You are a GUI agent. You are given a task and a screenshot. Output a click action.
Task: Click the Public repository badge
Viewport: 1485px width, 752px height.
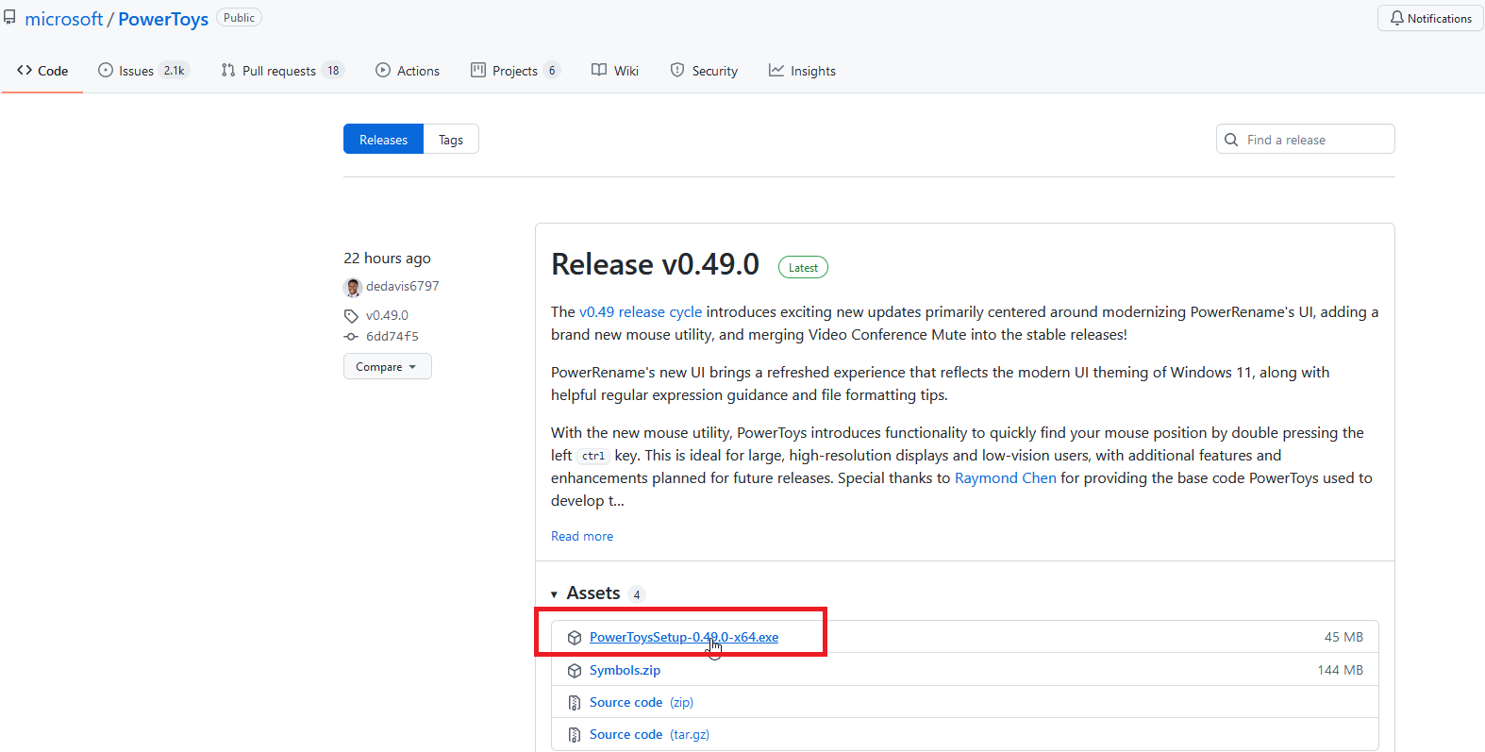coord(239,18)
